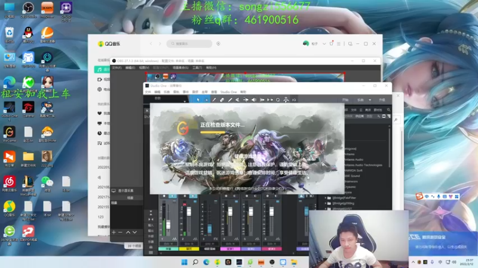Open the 帮助 menu in Studio One

point(243,92)
